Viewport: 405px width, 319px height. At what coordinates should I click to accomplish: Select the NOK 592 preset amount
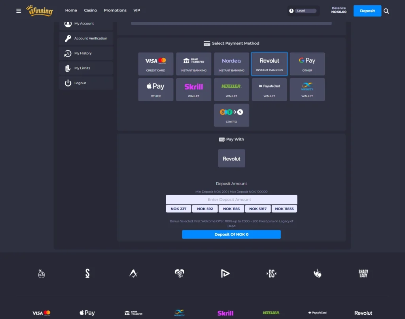tap(205, 209)
